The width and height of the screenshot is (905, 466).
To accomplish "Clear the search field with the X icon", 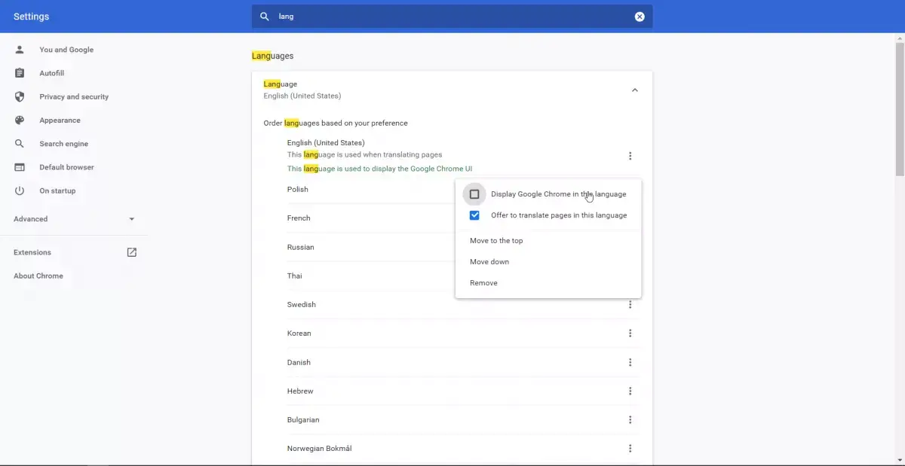I will 640,17.
